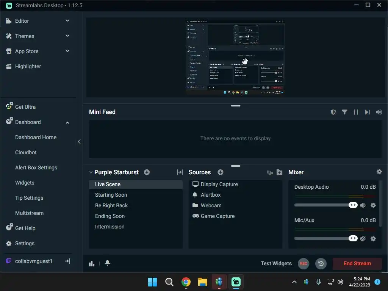This screenshot has height=291, width=388.
Task: Skip the current alert in Mini Feed
Action: 367,112
